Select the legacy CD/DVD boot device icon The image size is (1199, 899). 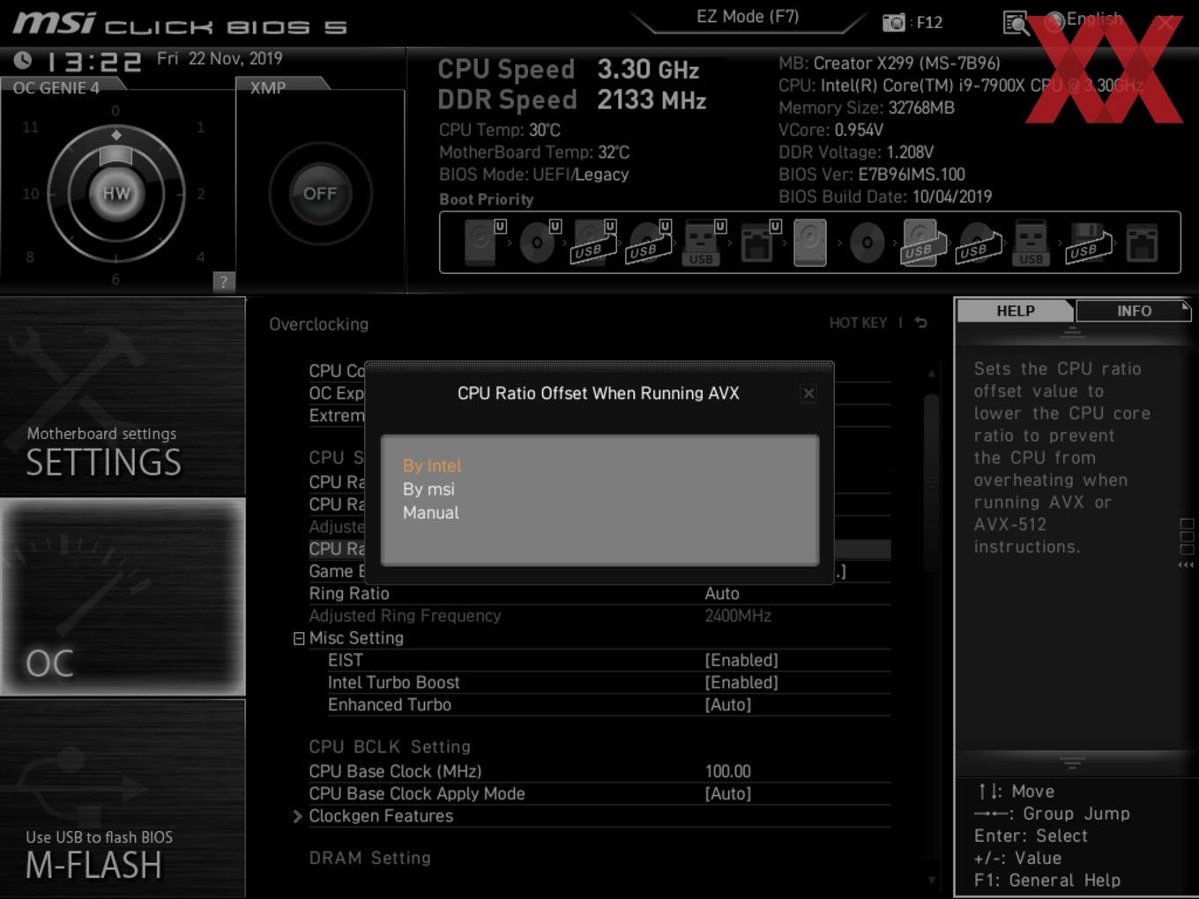coord(867,242)
